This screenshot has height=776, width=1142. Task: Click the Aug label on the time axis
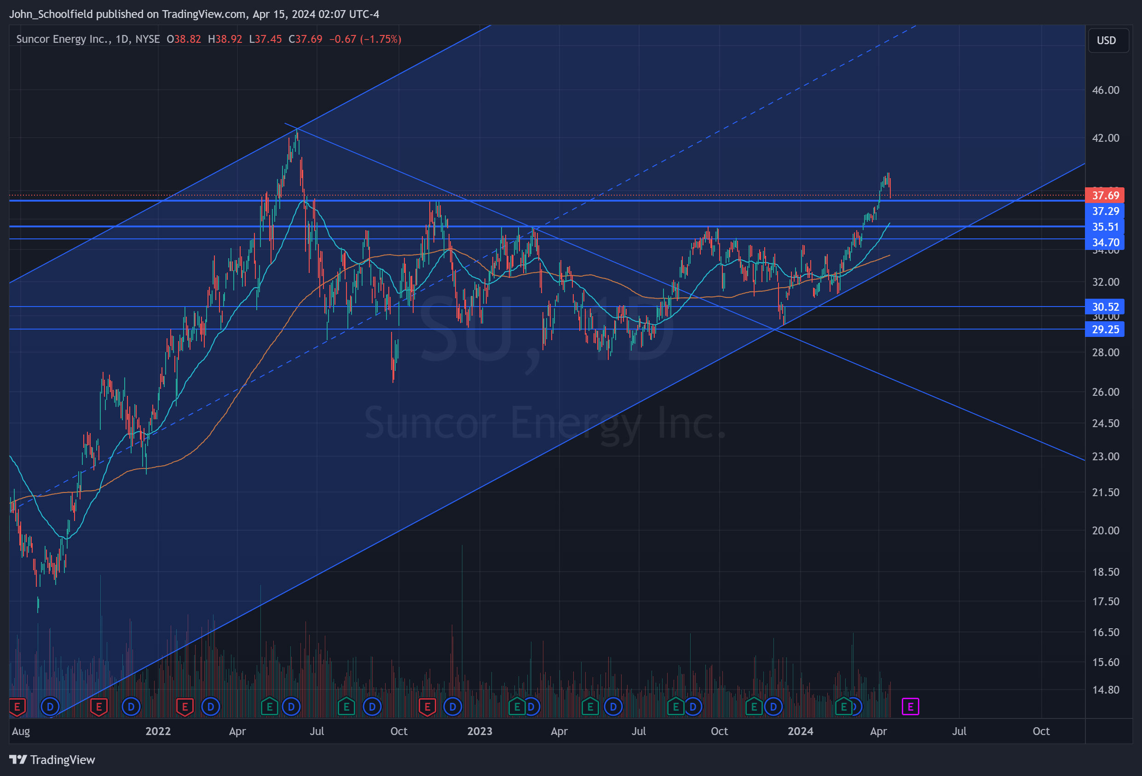click(21, 731)
